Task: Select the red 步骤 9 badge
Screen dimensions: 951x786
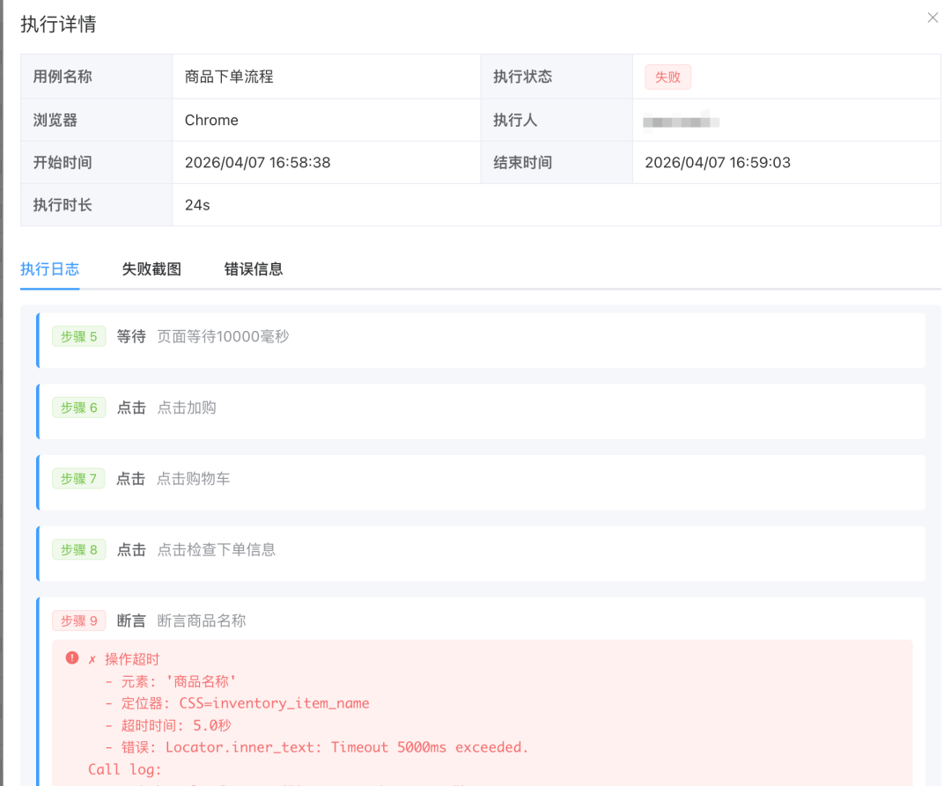Action: point(79,621)
